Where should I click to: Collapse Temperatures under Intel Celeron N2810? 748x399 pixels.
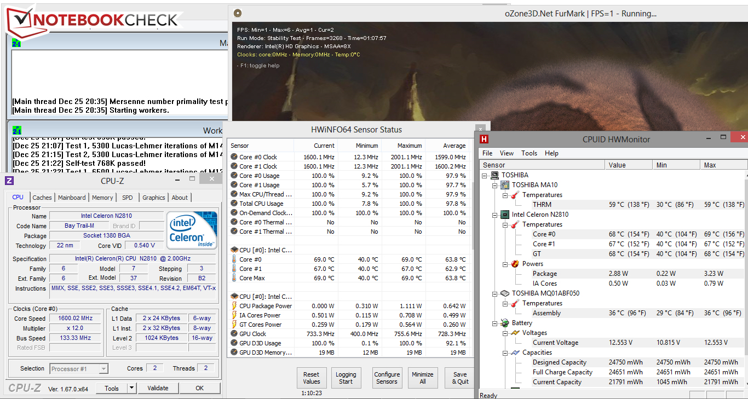pos(505,224)
